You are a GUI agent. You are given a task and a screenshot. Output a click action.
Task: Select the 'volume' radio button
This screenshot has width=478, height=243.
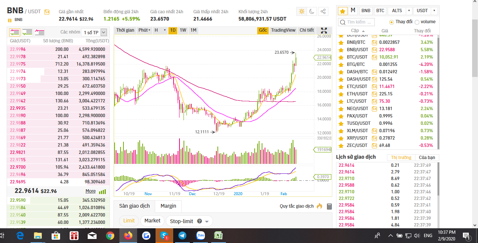(x=417, y=22)
